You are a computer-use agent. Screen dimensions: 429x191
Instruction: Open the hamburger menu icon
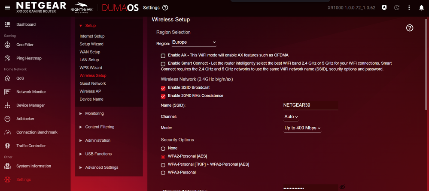[x=7, y=8]
